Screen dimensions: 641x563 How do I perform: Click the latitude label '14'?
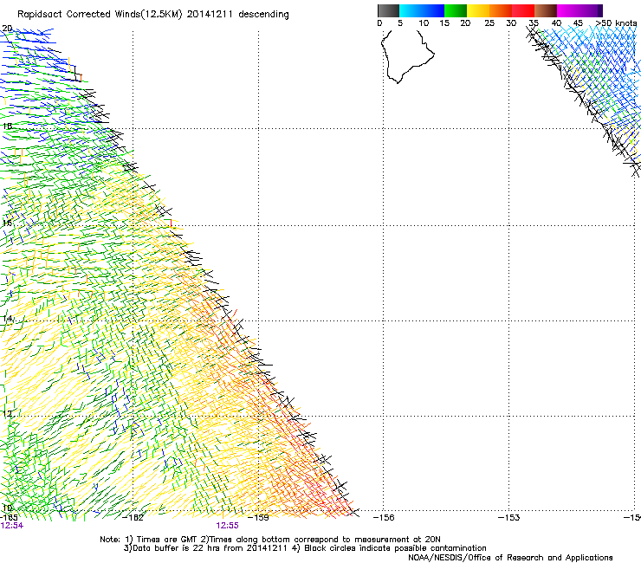pos(7,319)
